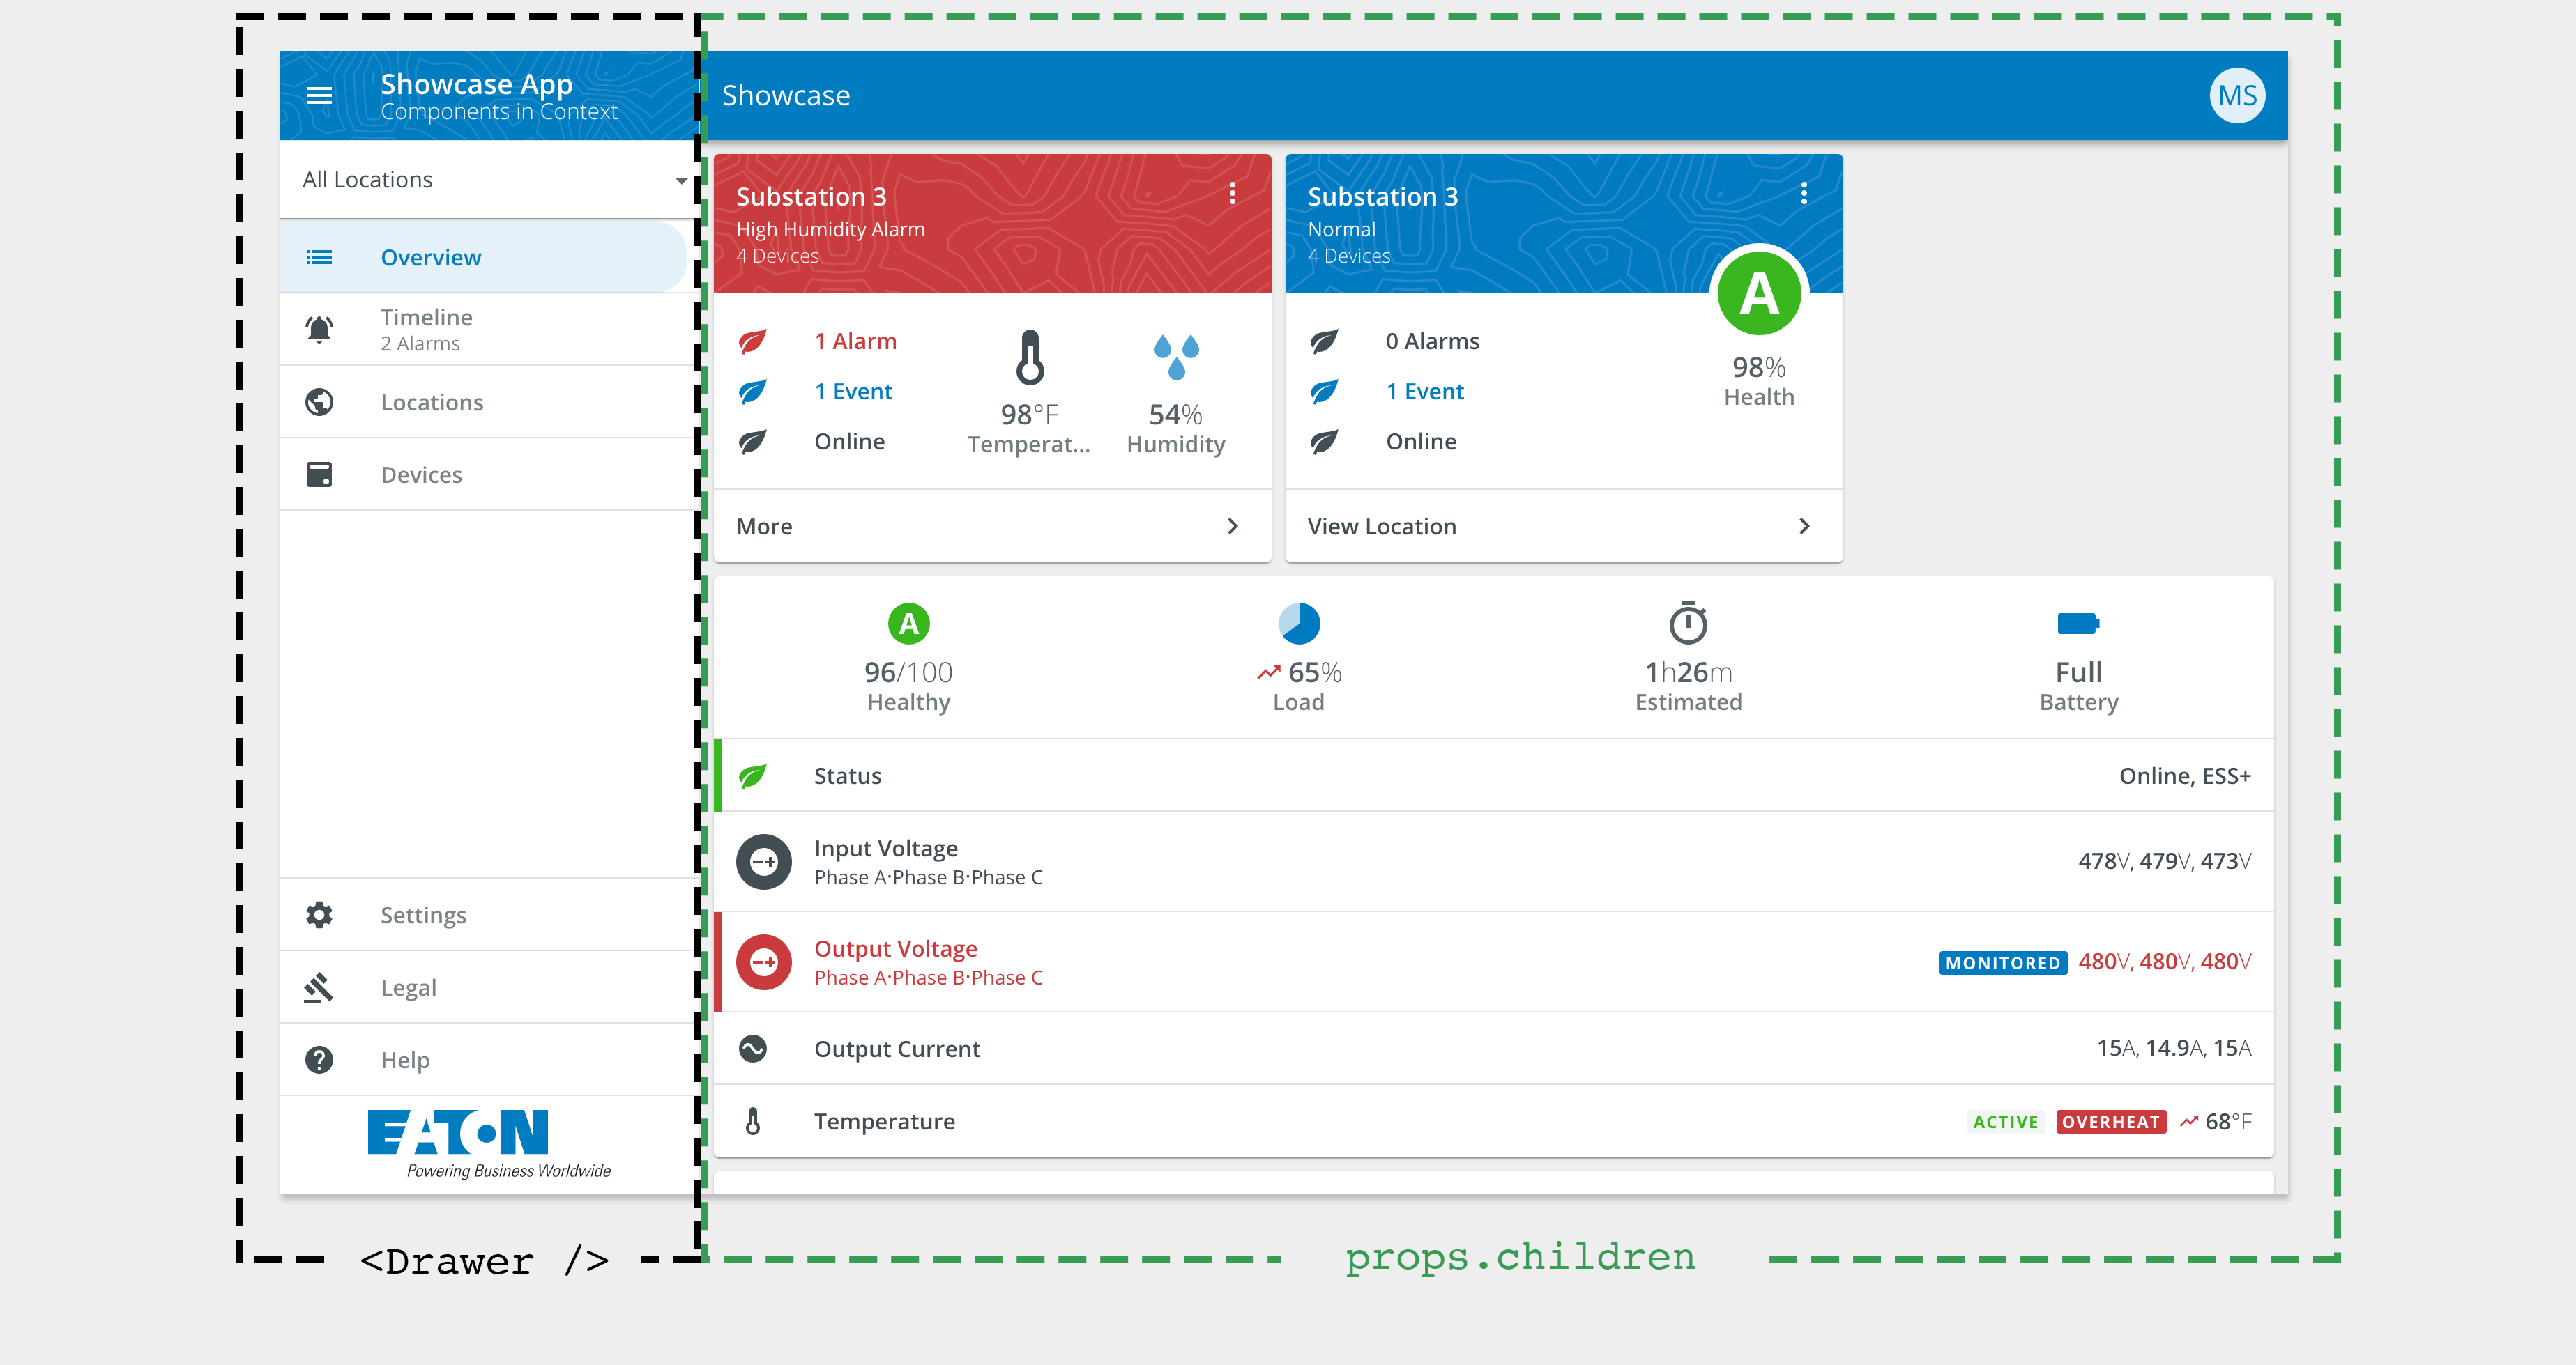Click the Legal gavel icon

pyautogui.click(x=319, y=987)
